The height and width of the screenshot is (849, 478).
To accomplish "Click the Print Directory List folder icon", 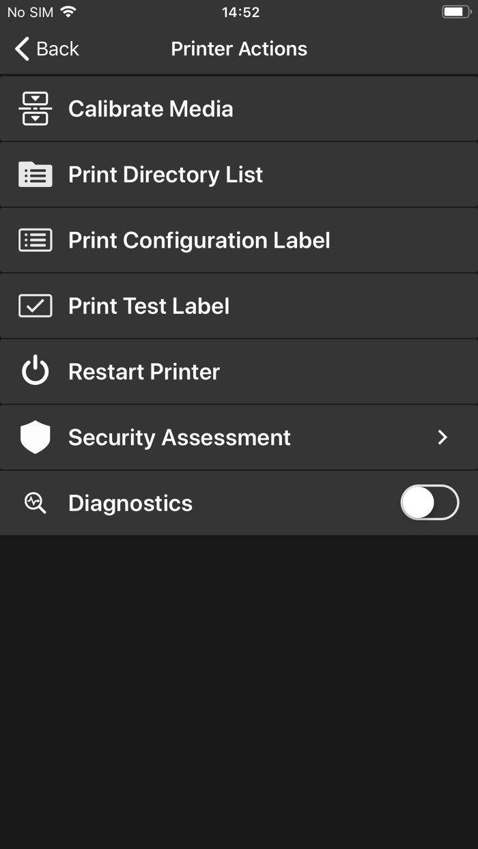I will click(x=35, y=174).
